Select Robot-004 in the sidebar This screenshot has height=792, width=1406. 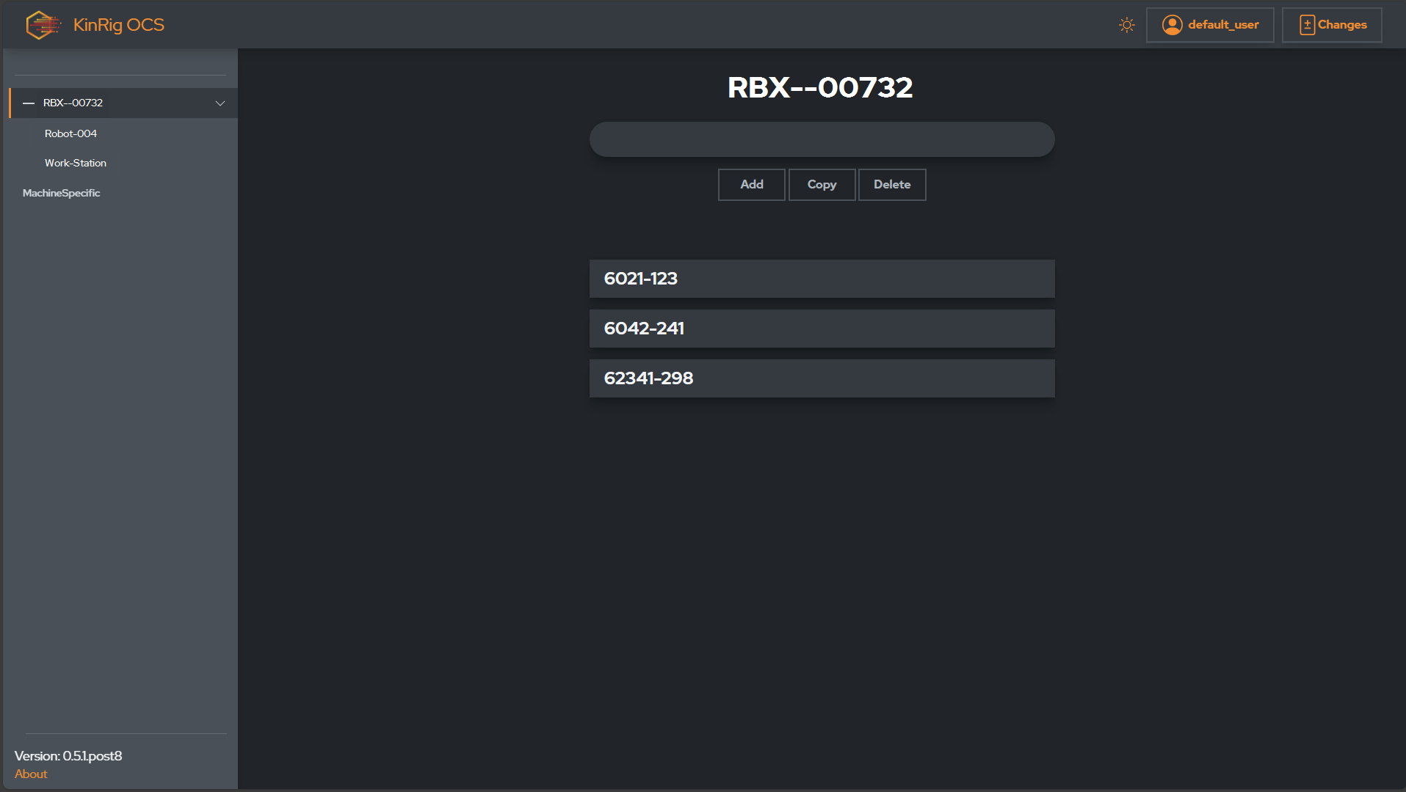(x=70, y=133)
